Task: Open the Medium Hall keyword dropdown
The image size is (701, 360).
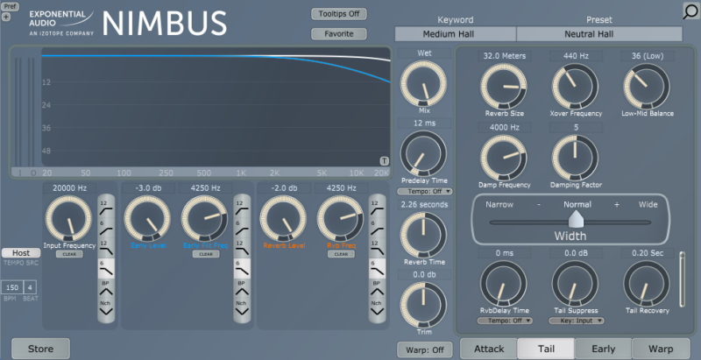Action: click(456, 34)
